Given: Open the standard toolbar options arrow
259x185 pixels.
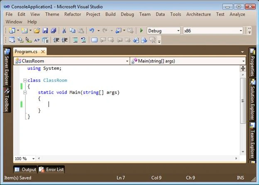Looking at the screenshot, I should click(x=249, y=31).
